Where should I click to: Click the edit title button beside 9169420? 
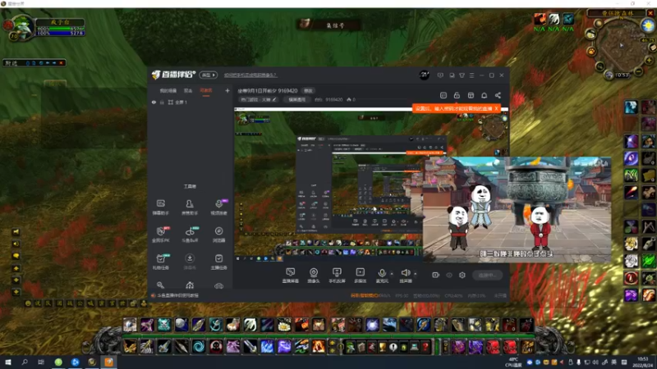click(x=309, y=91)
